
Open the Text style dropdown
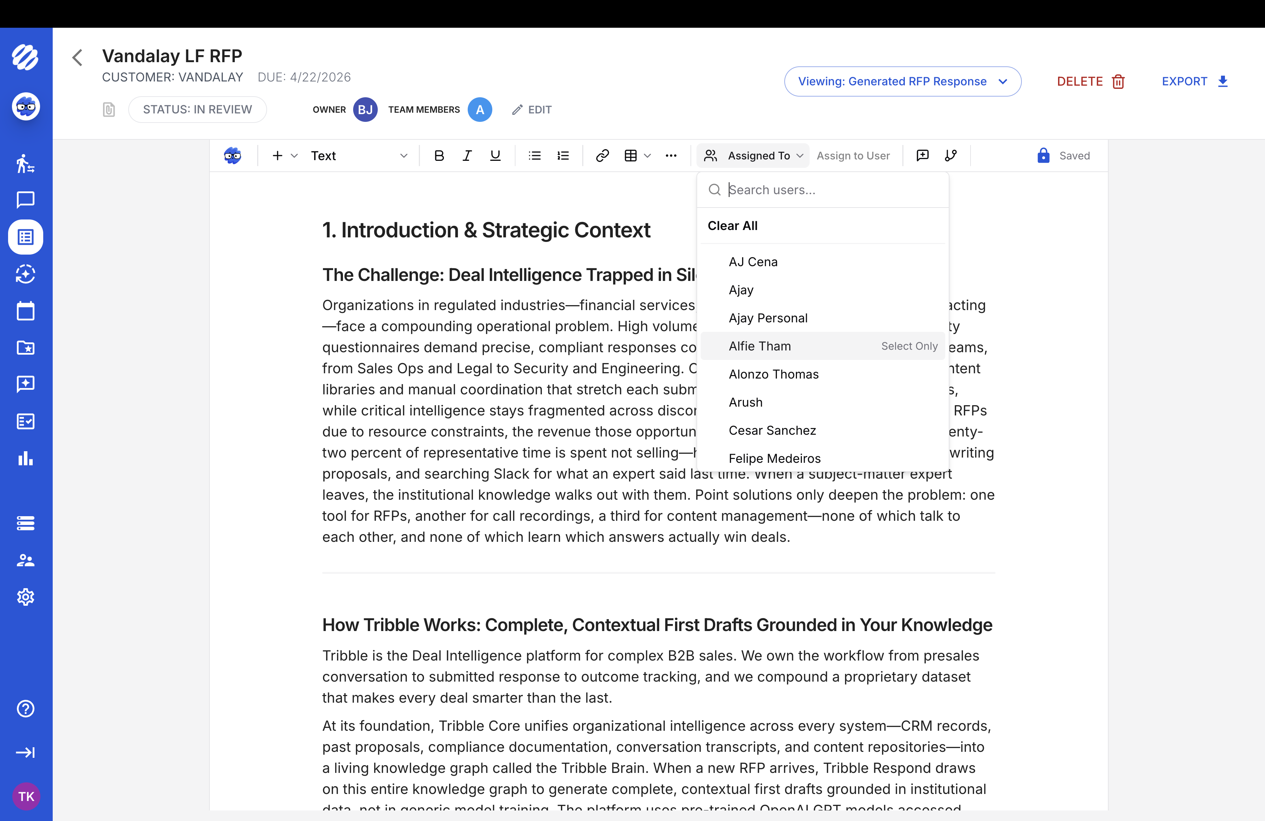click(359, 156)
